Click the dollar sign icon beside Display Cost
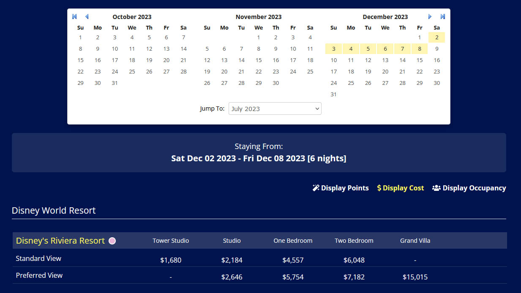 (x=379, y=188)
